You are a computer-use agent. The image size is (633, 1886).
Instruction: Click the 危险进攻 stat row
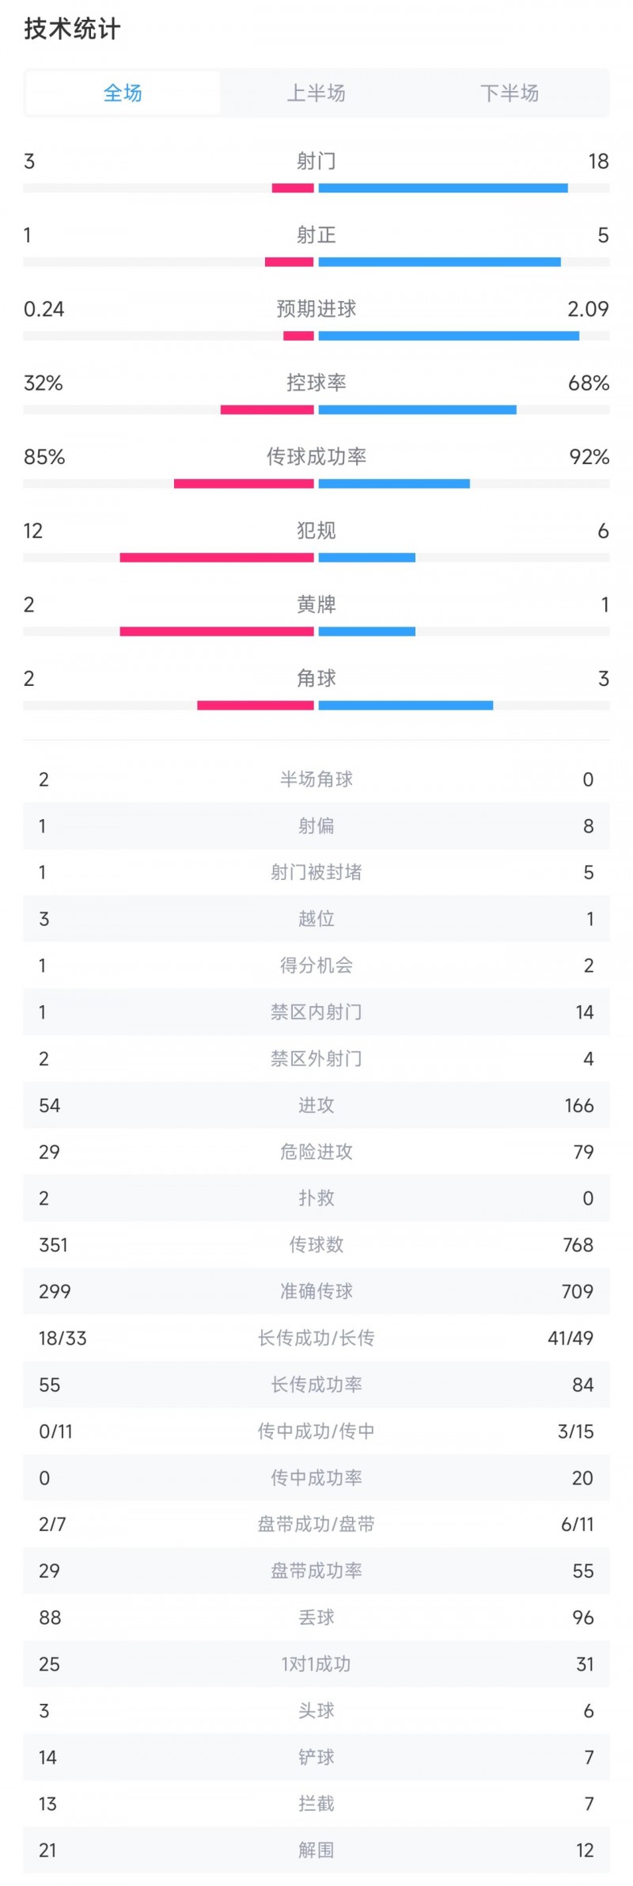[316, 1153]
